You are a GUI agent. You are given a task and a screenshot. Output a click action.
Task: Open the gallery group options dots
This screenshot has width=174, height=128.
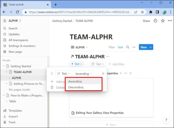tap(126, 73)
